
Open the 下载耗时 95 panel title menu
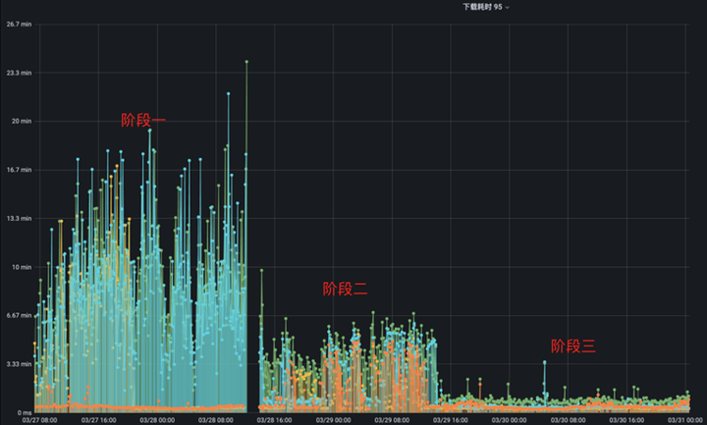482,7
